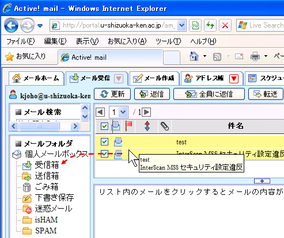Click the search panel right scroll arrow
Image resolution: width=284 pixels, height=238 pixels.
(x=75, y=126)
